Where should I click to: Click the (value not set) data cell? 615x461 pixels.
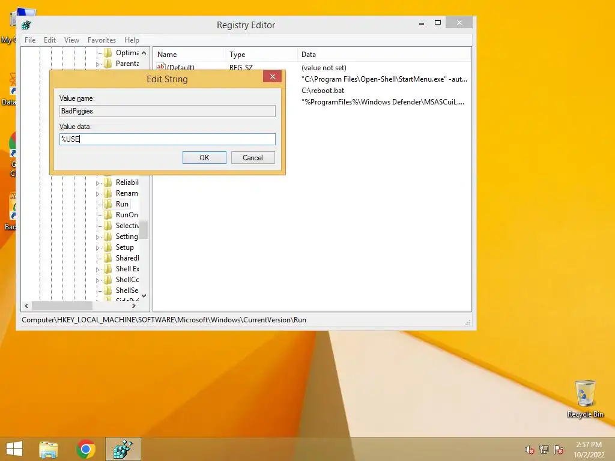pos(324,68)
